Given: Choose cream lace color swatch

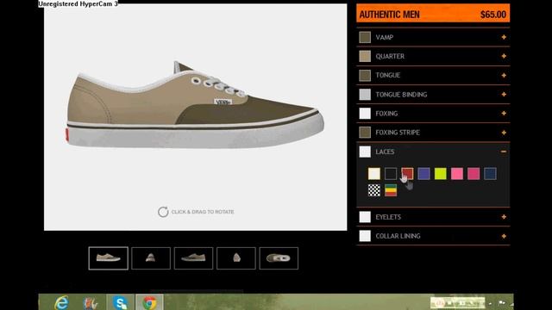Looking at the screenshot, I should pyautogui.click(x=373, y=174).
